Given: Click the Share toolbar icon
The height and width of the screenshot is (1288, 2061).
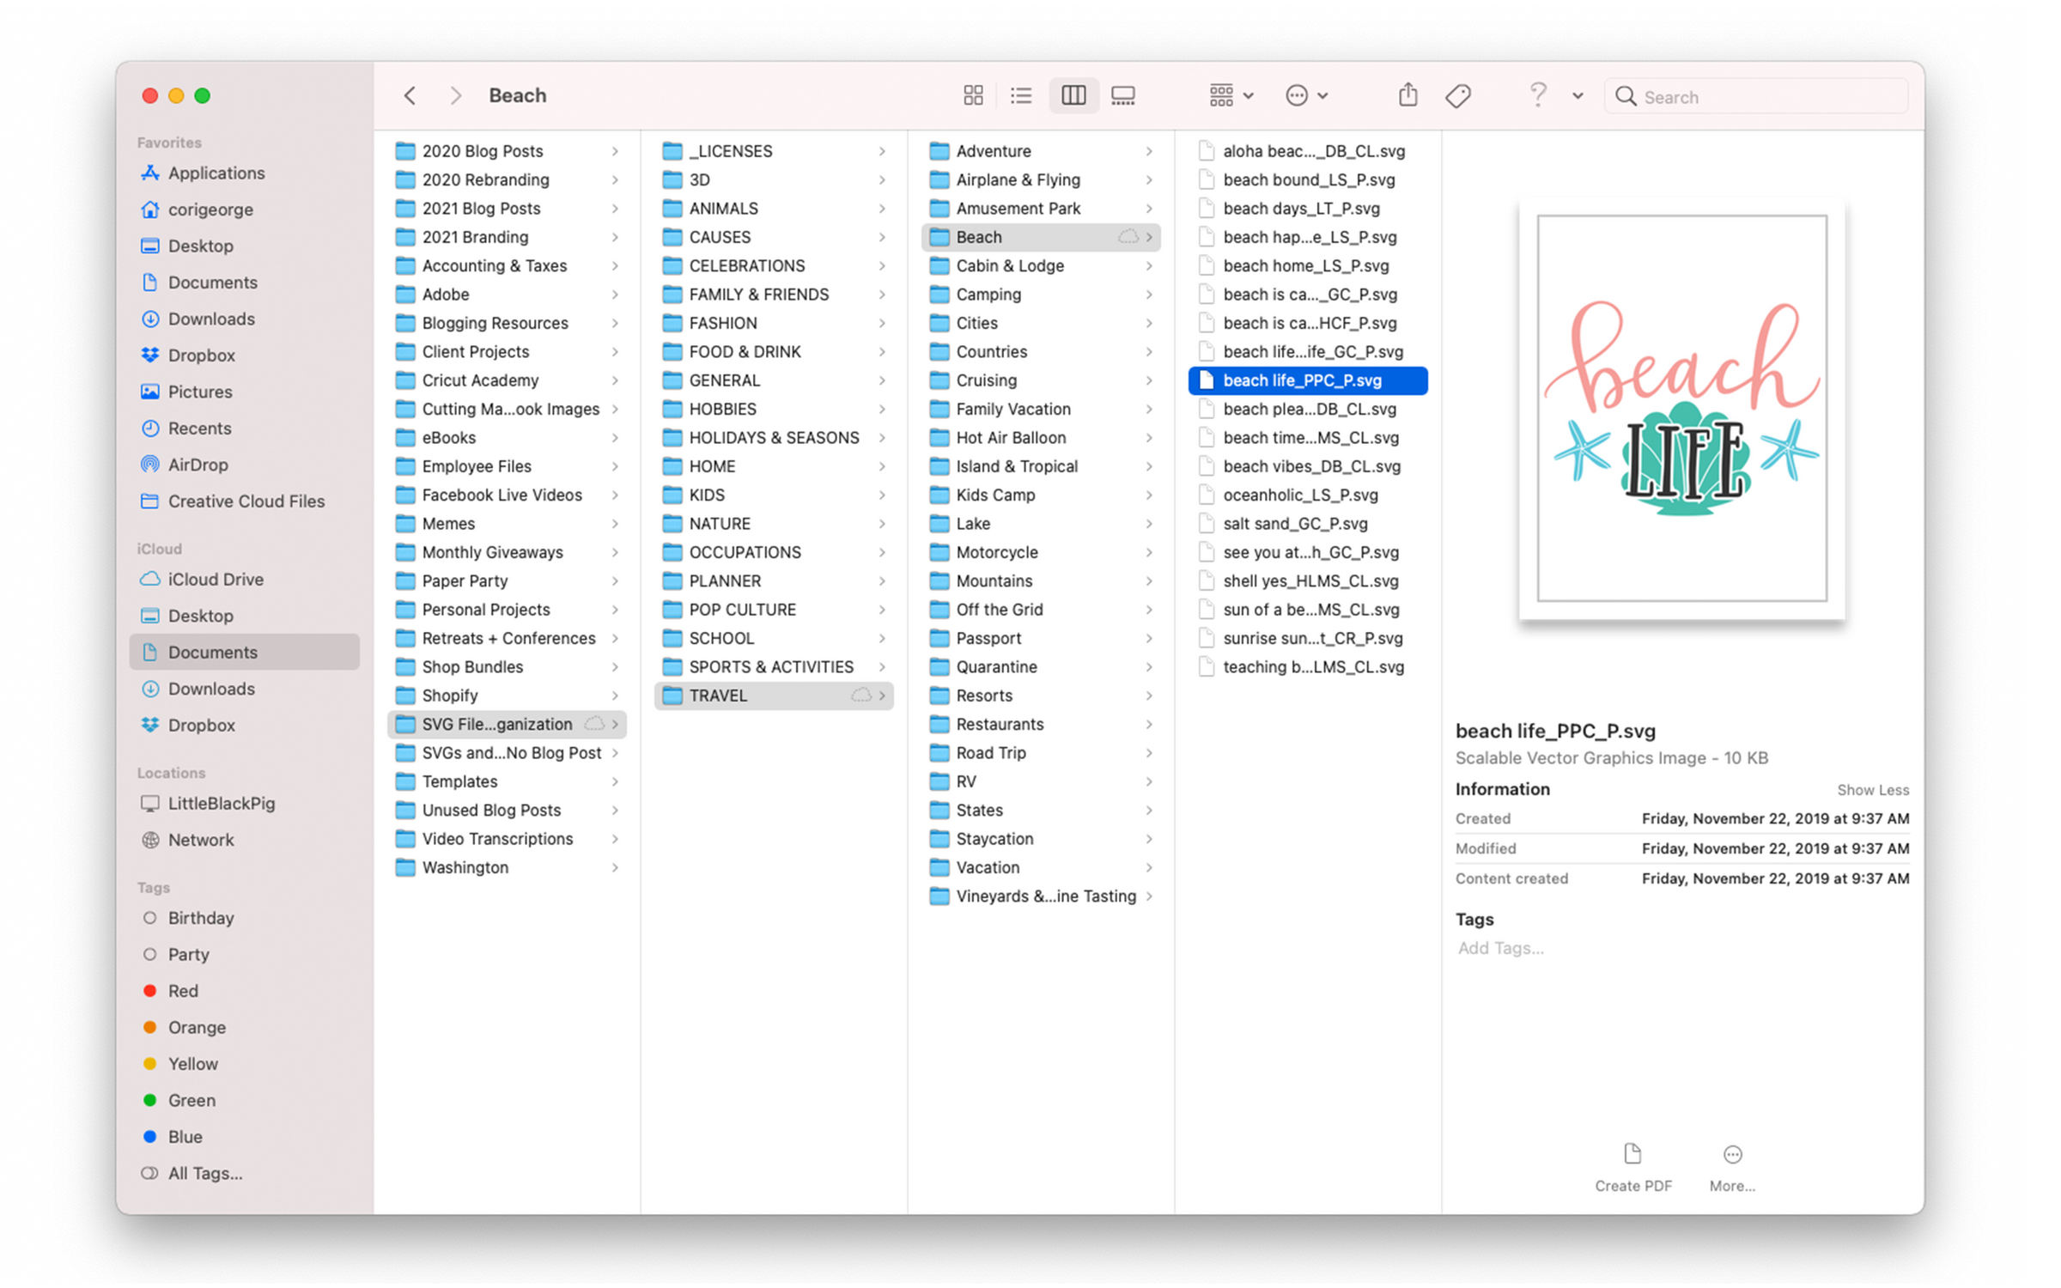Looking at the screenshot, I should click(x=1407, y=94).
